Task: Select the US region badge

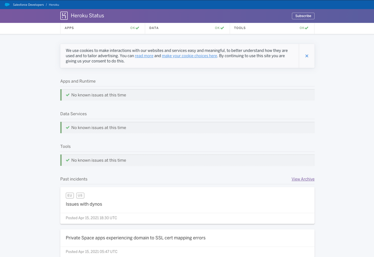Action: pyautogui.click(x=80, y=195)
